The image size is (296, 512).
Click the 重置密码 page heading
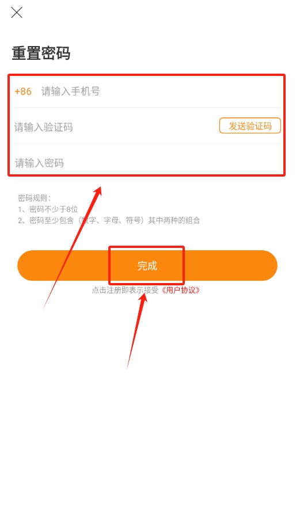41,53
